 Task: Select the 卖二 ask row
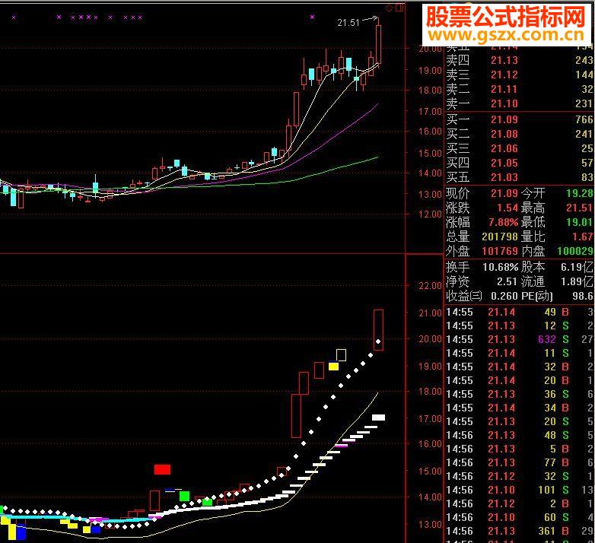(520, 89)
